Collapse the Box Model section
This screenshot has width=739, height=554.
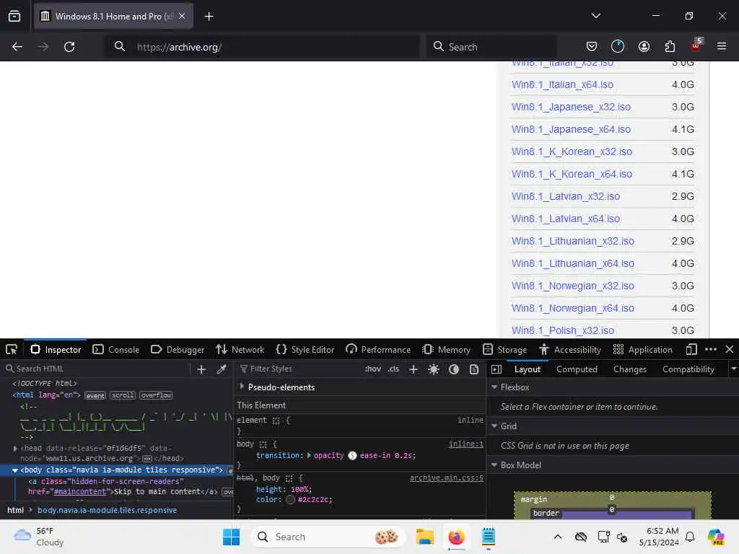[494, 465]
